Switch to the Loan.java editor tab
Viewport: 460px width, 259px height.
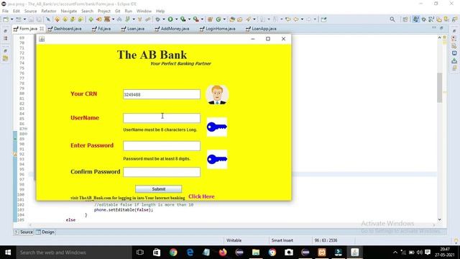tap(133, 29)
